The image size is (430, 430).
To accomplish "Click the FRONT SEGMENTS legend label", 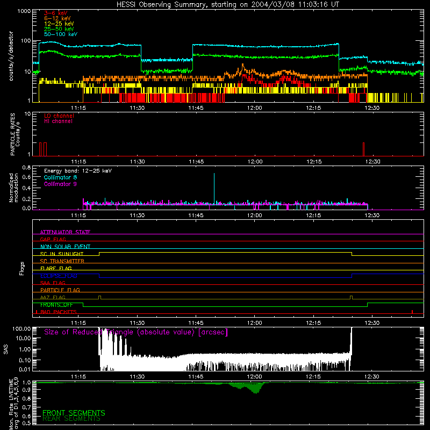I will (x=74, y=413).
